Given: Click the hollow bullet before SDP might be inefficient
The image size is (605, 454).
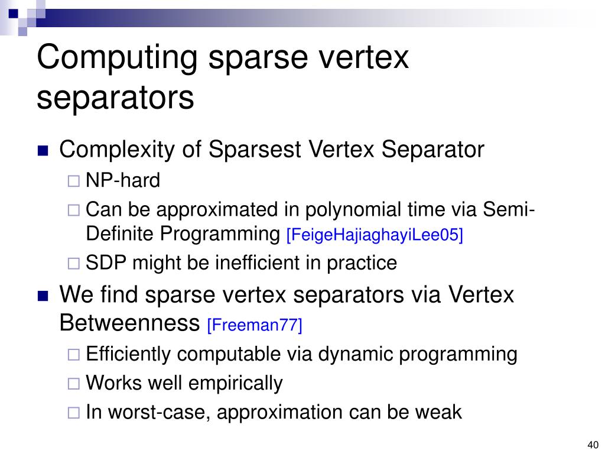Looking at the screenshot, I should point(73,263).
